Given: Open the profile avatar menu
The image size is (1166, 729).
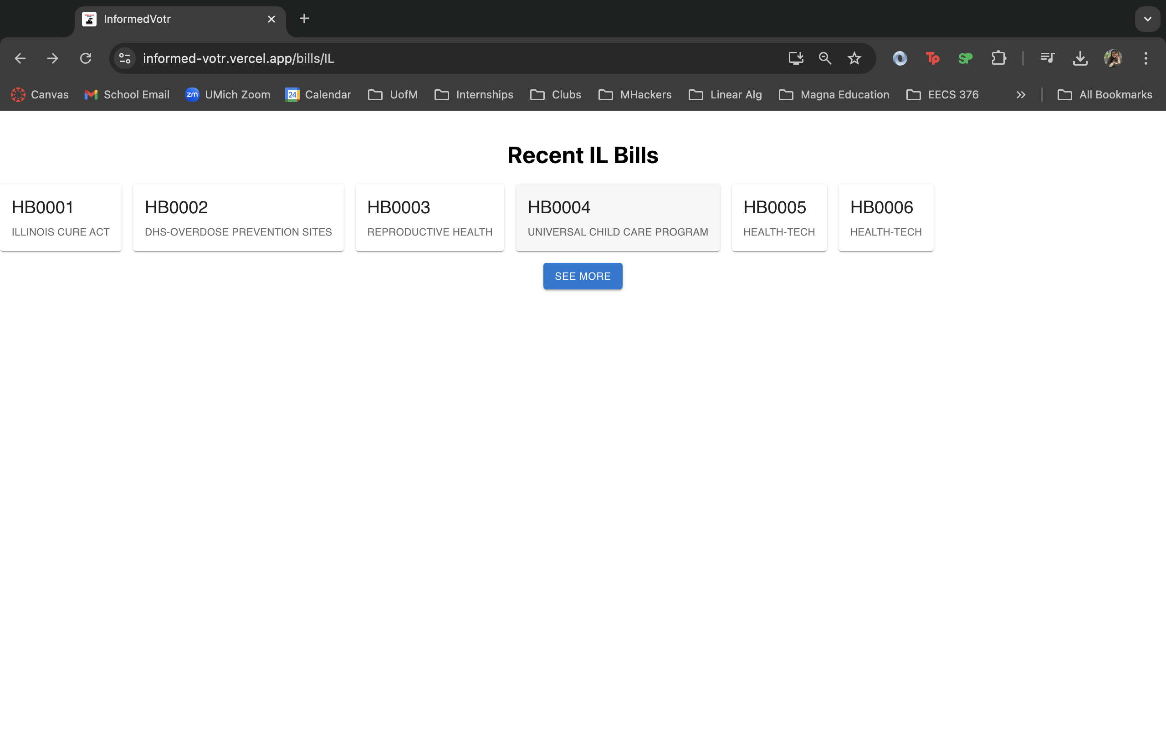Looking at the screenshot, I should point(1113,58).
